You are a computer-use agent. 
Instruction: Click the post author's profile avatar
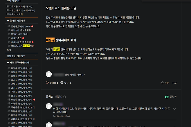pyautogui.click(x=49, y=74)
